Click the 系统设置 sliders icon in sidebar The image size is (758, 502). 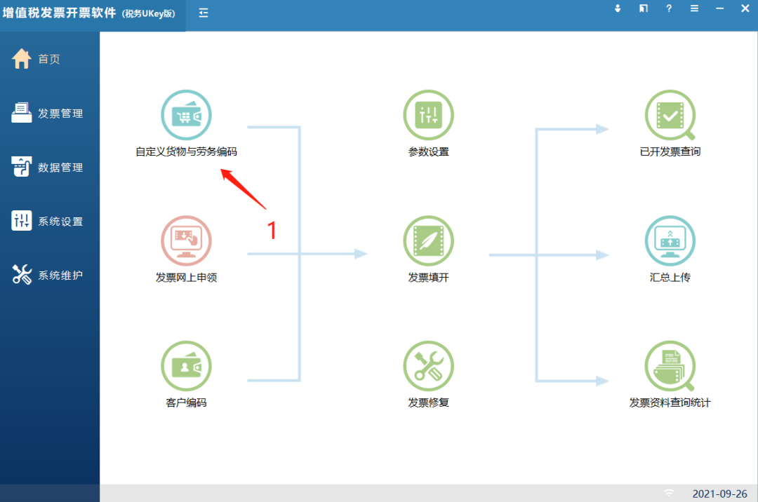(x=21, y=221)
